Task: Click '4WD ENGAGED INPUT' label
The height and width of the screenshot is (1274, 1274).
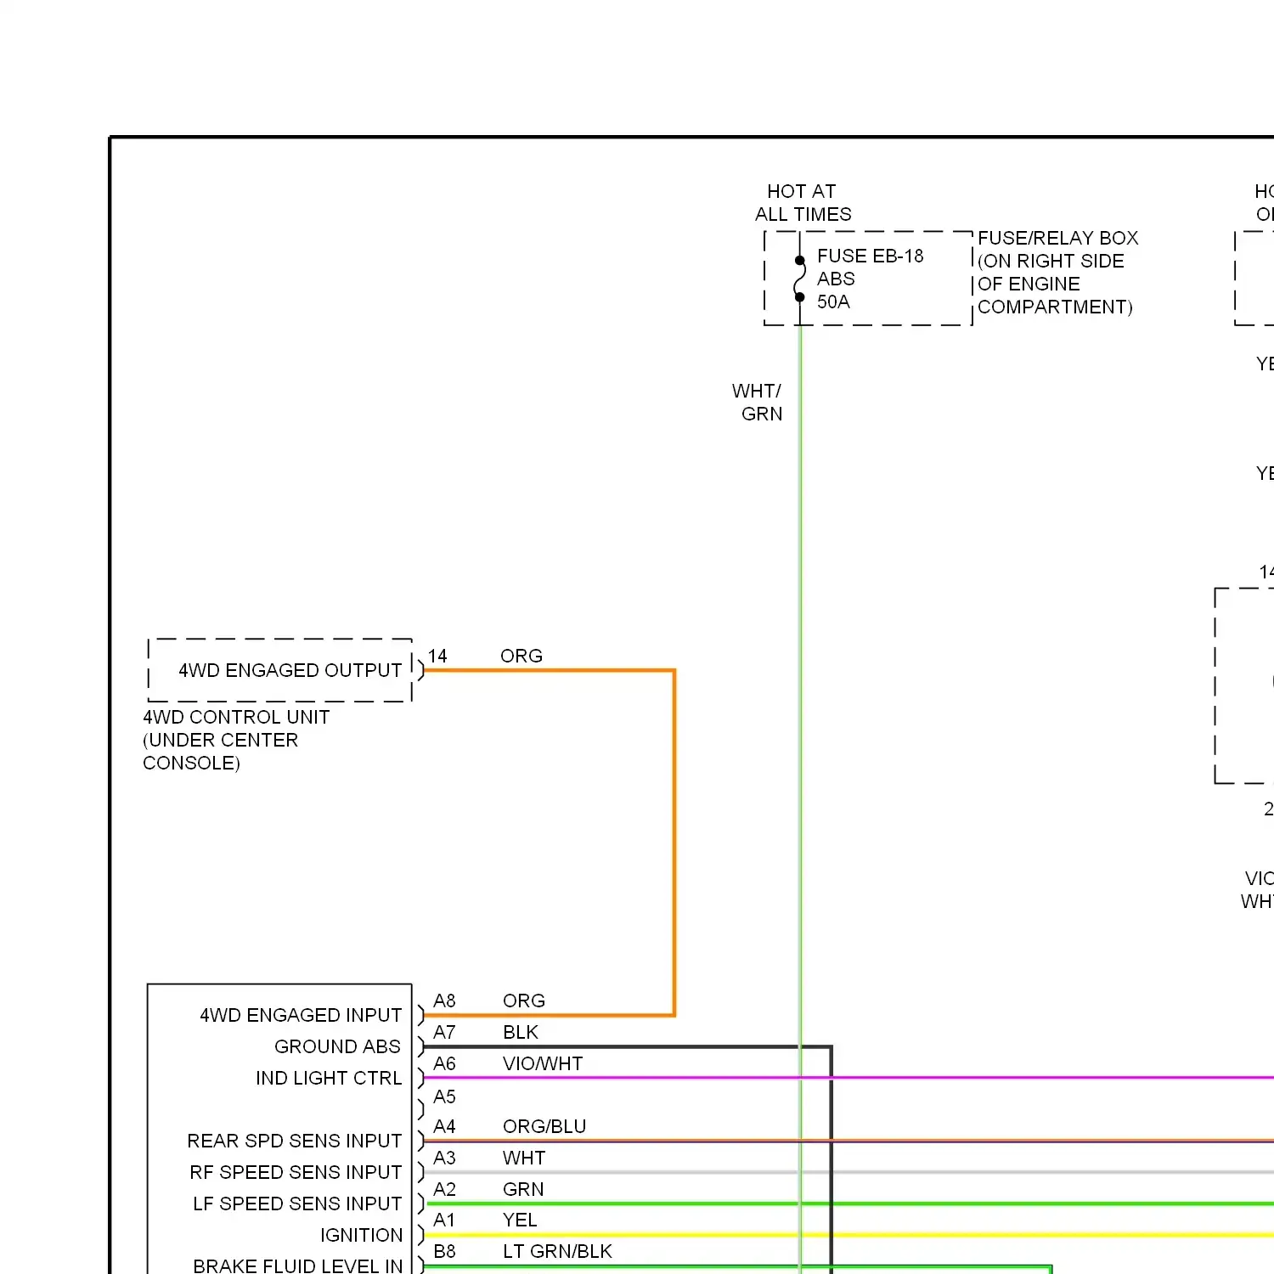Action: pos(301,1015)
